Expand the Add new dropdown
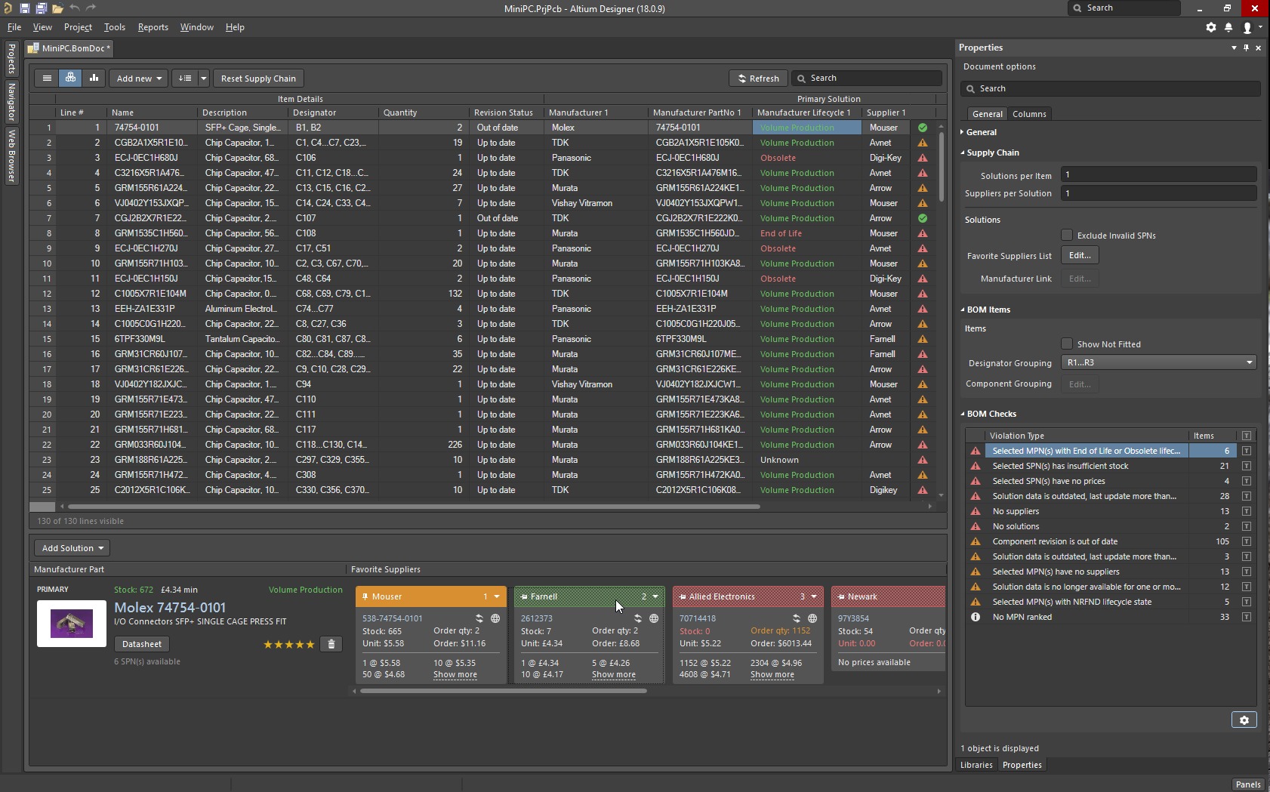 tap(139, 79)
